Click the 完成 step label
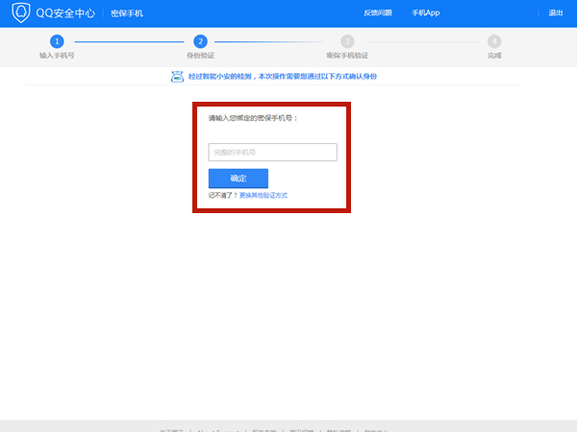 (x=494, y=56)
